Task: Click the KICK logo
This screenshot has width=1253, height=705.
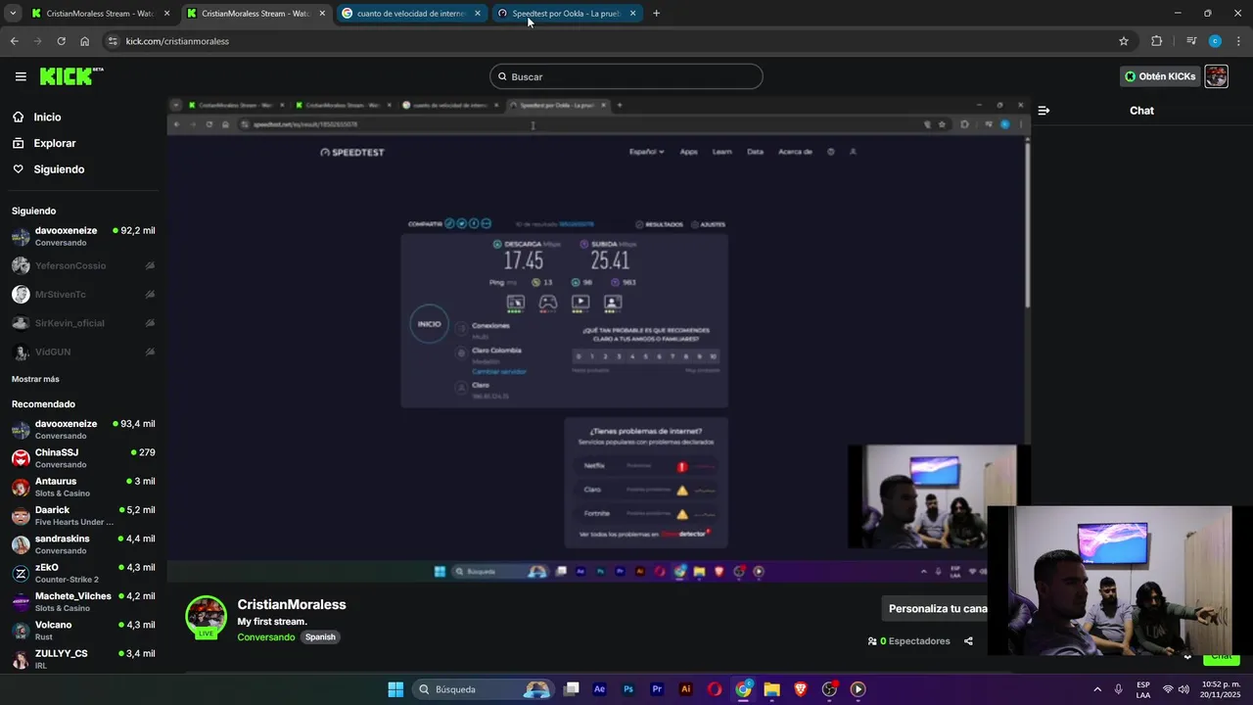Action: point(71,76)
